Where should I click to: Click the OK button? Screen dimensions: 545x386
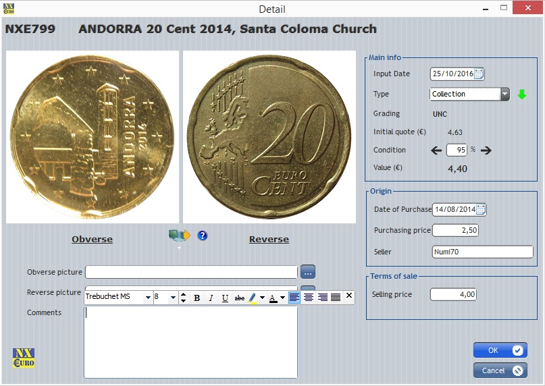[500, 350]
